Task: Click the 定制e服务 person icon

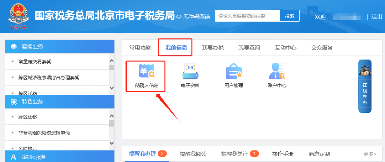Action: (14, 157)
